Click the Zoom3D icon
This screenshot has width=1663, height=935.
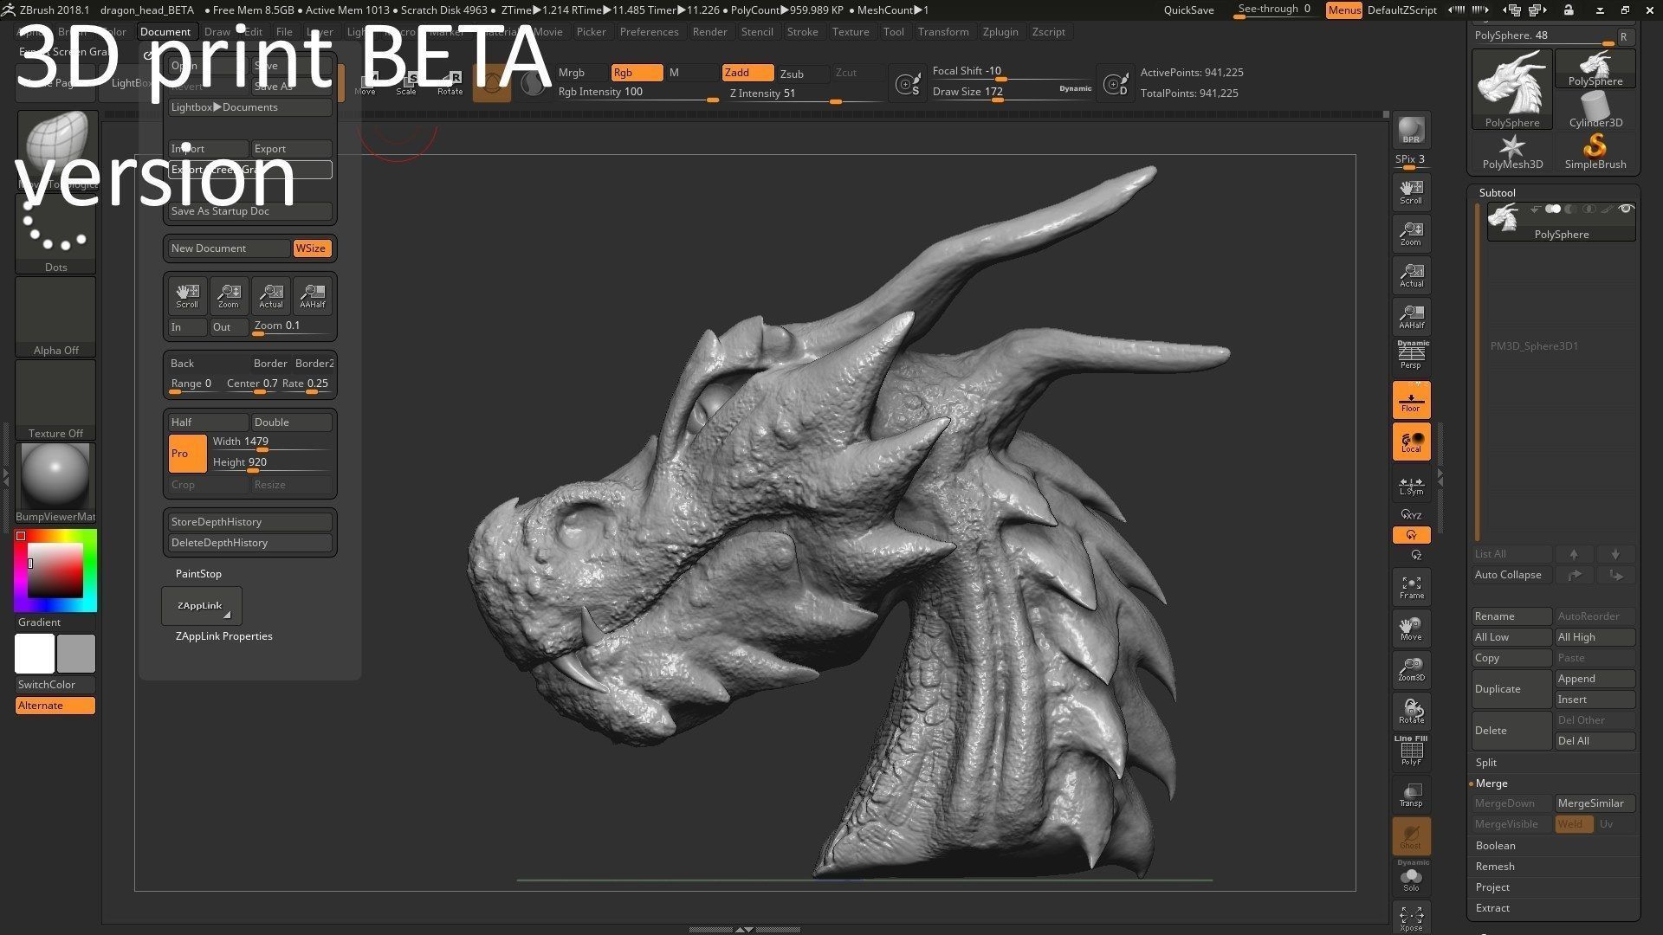(1411, 669)
